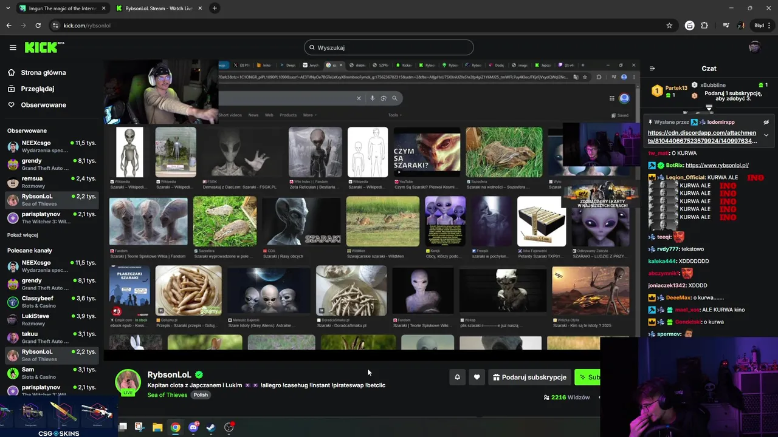Viewport: 778px width, 437px height.
Task: Reload the current page
Action: coord(38,25)
